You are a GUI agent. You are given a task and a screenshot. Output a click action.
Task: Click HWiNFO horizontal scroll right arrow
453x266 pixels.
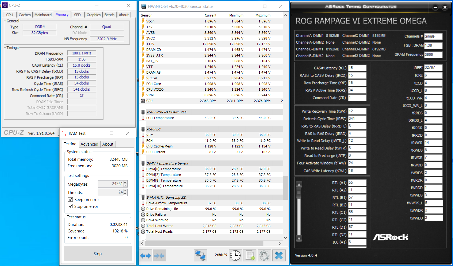coord(280,244)
